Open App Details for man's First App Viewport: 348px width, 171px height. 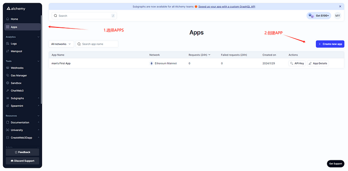click(x=318, y=63)
